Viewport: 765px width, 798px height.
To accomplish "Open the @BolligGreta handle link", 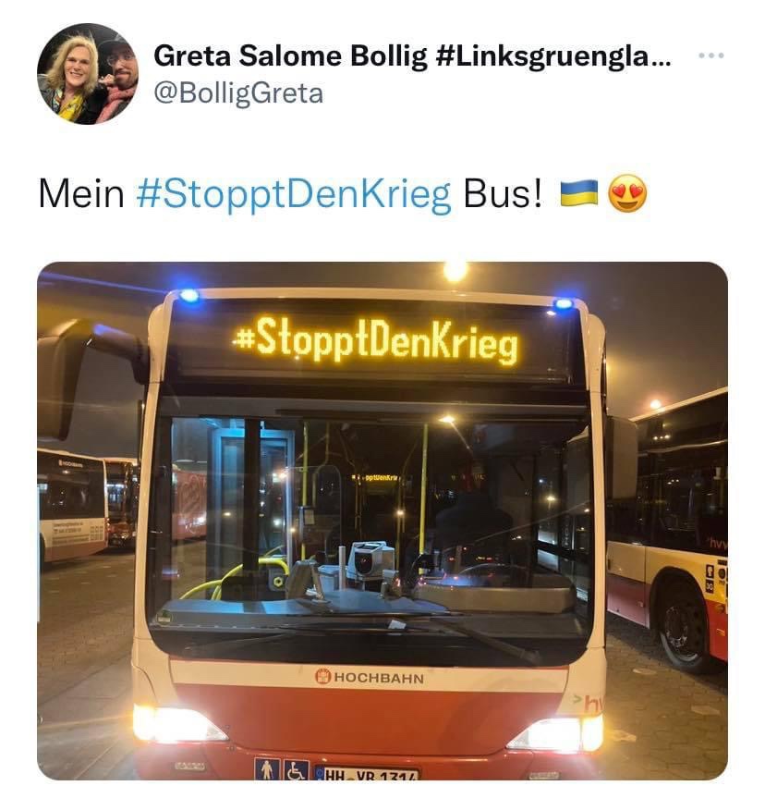I will [238, 93].
